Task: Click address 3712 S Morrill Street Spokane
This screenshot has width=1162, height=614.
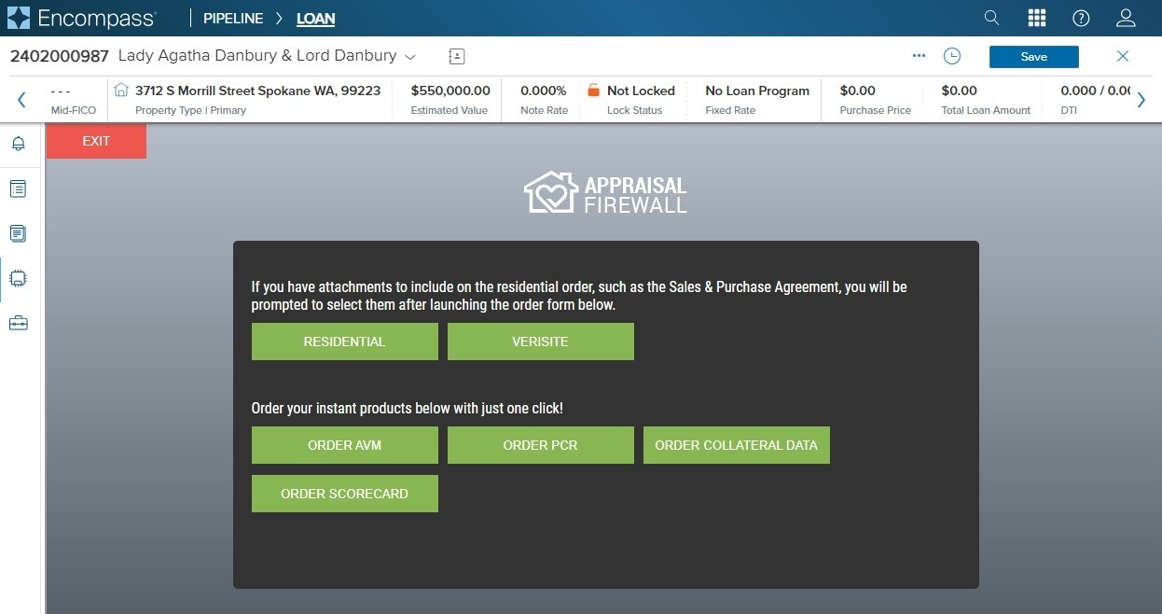Action: (x=258, y=91)
